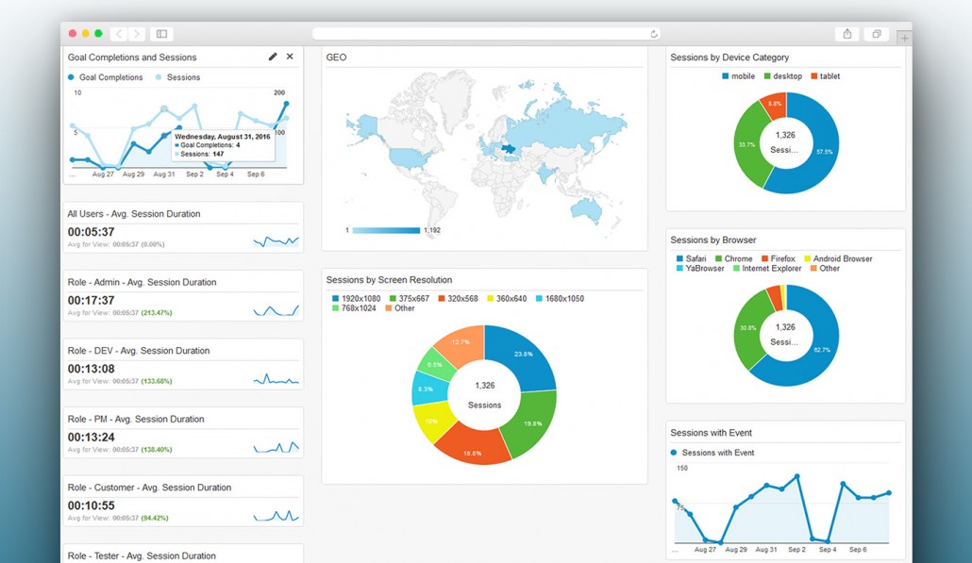Image resolution: width=972 pixels, height=563 pixels.
Task: Show all tabs with the tab overview icon
Action: click(877, 34)
